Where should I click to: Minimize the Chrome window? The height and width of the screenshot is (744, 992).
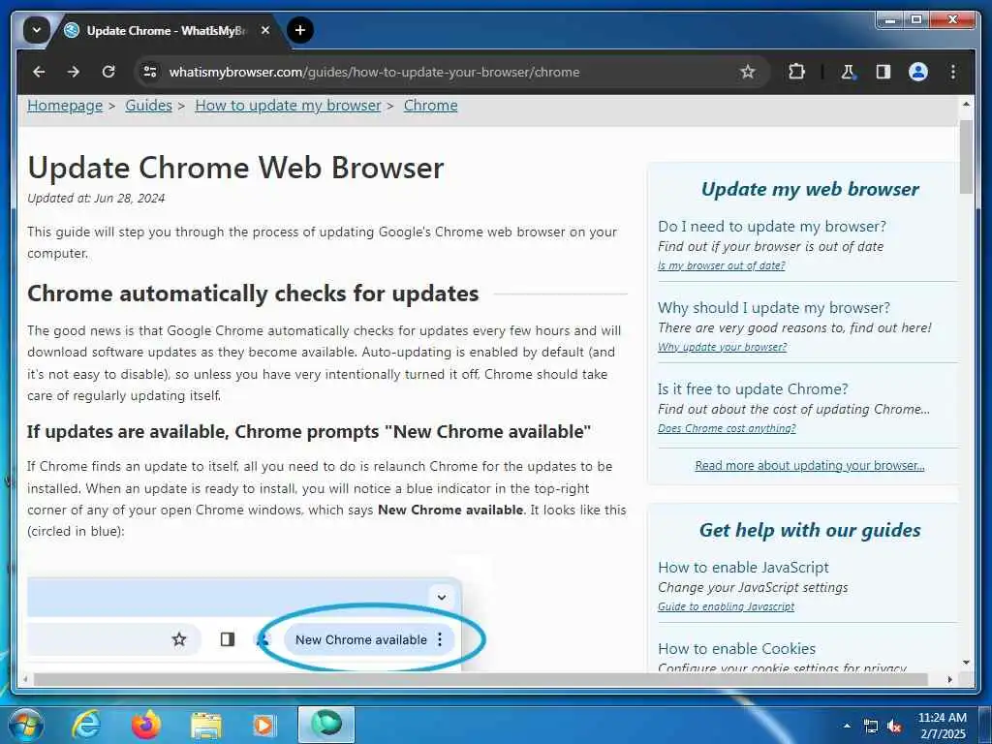pos(890,20)
